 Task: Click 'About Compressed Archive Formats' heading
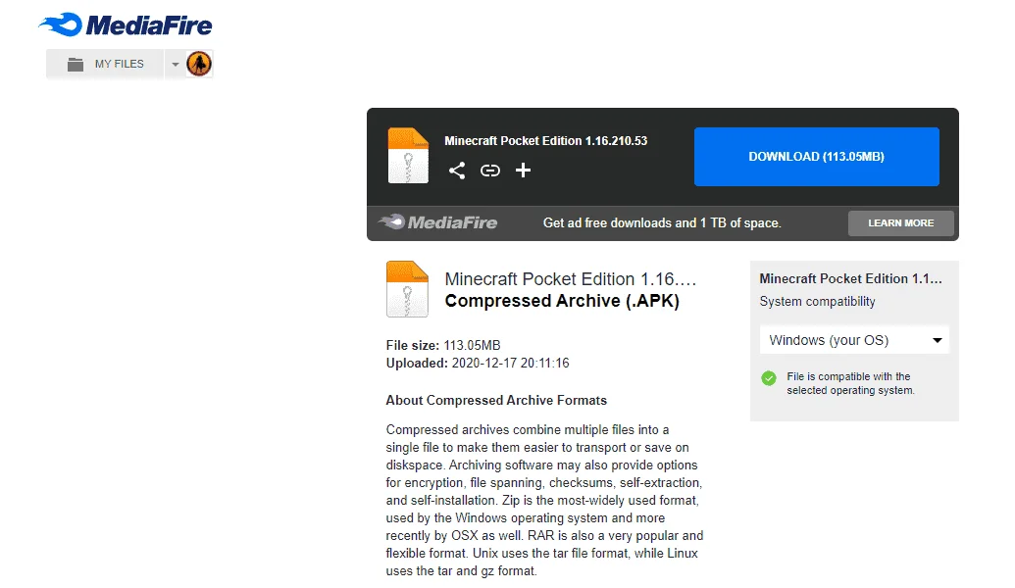496,401
